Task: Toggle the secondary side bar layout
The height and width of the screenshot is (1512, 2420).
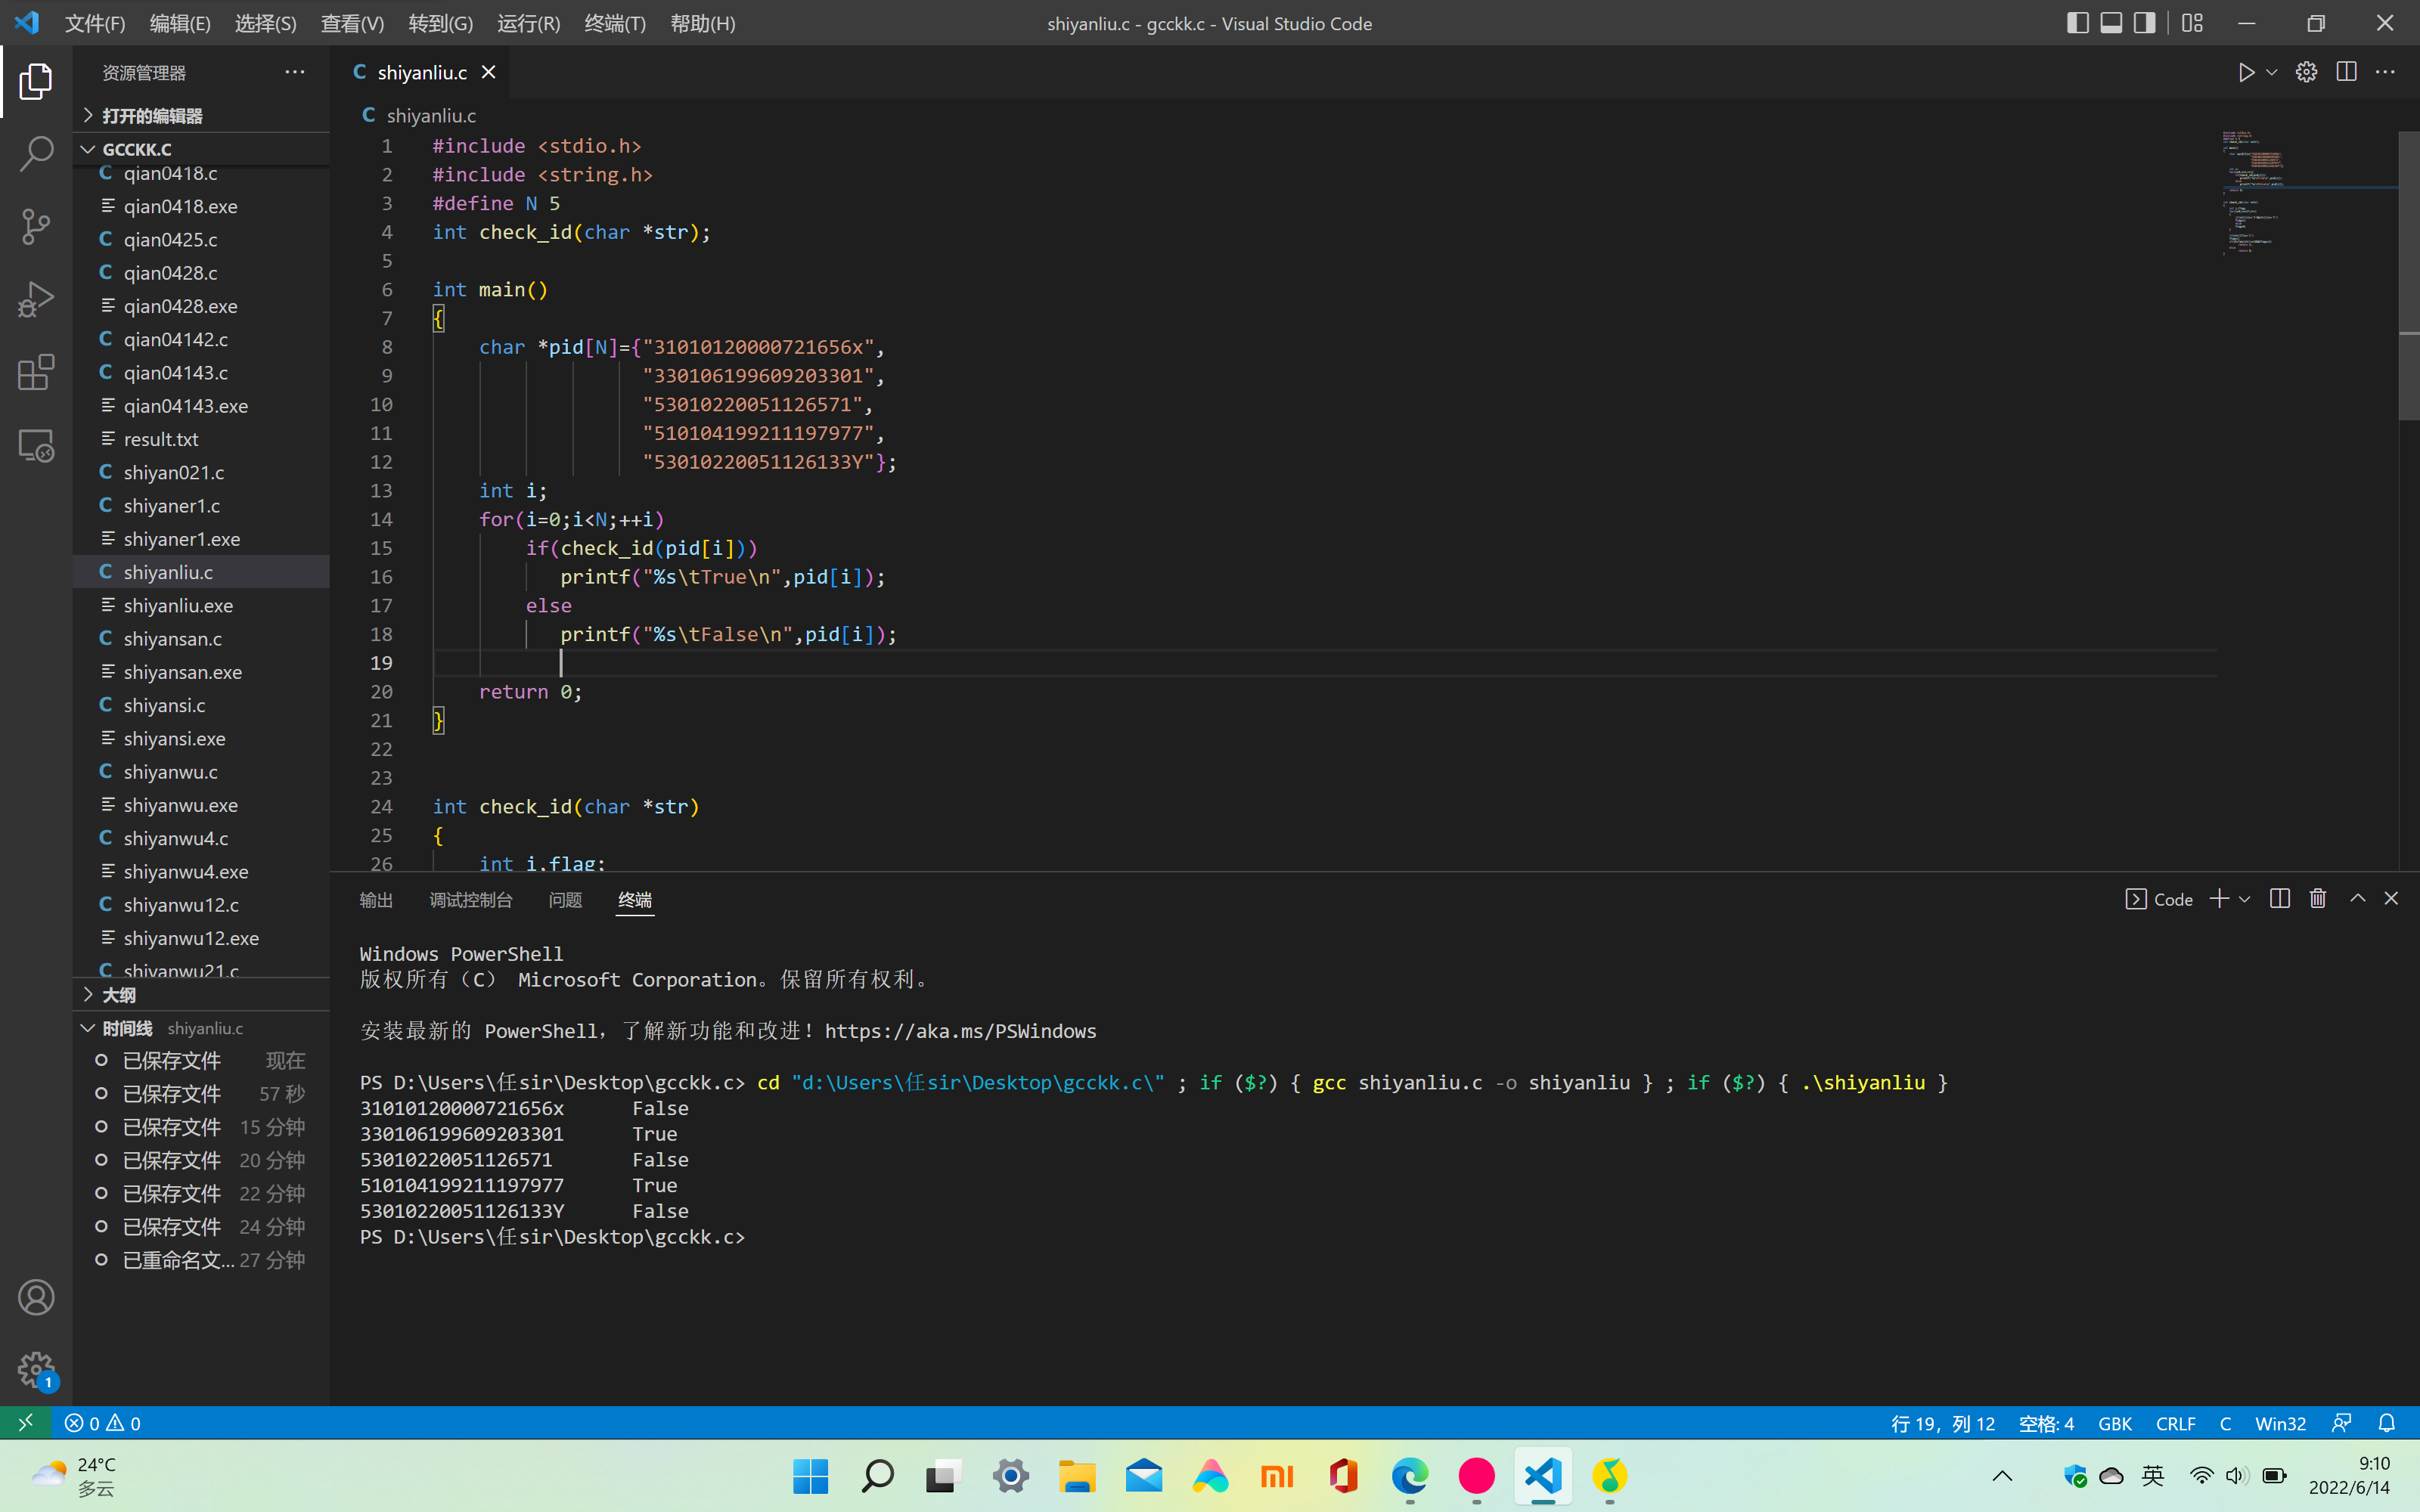Action: (2144, 23)
